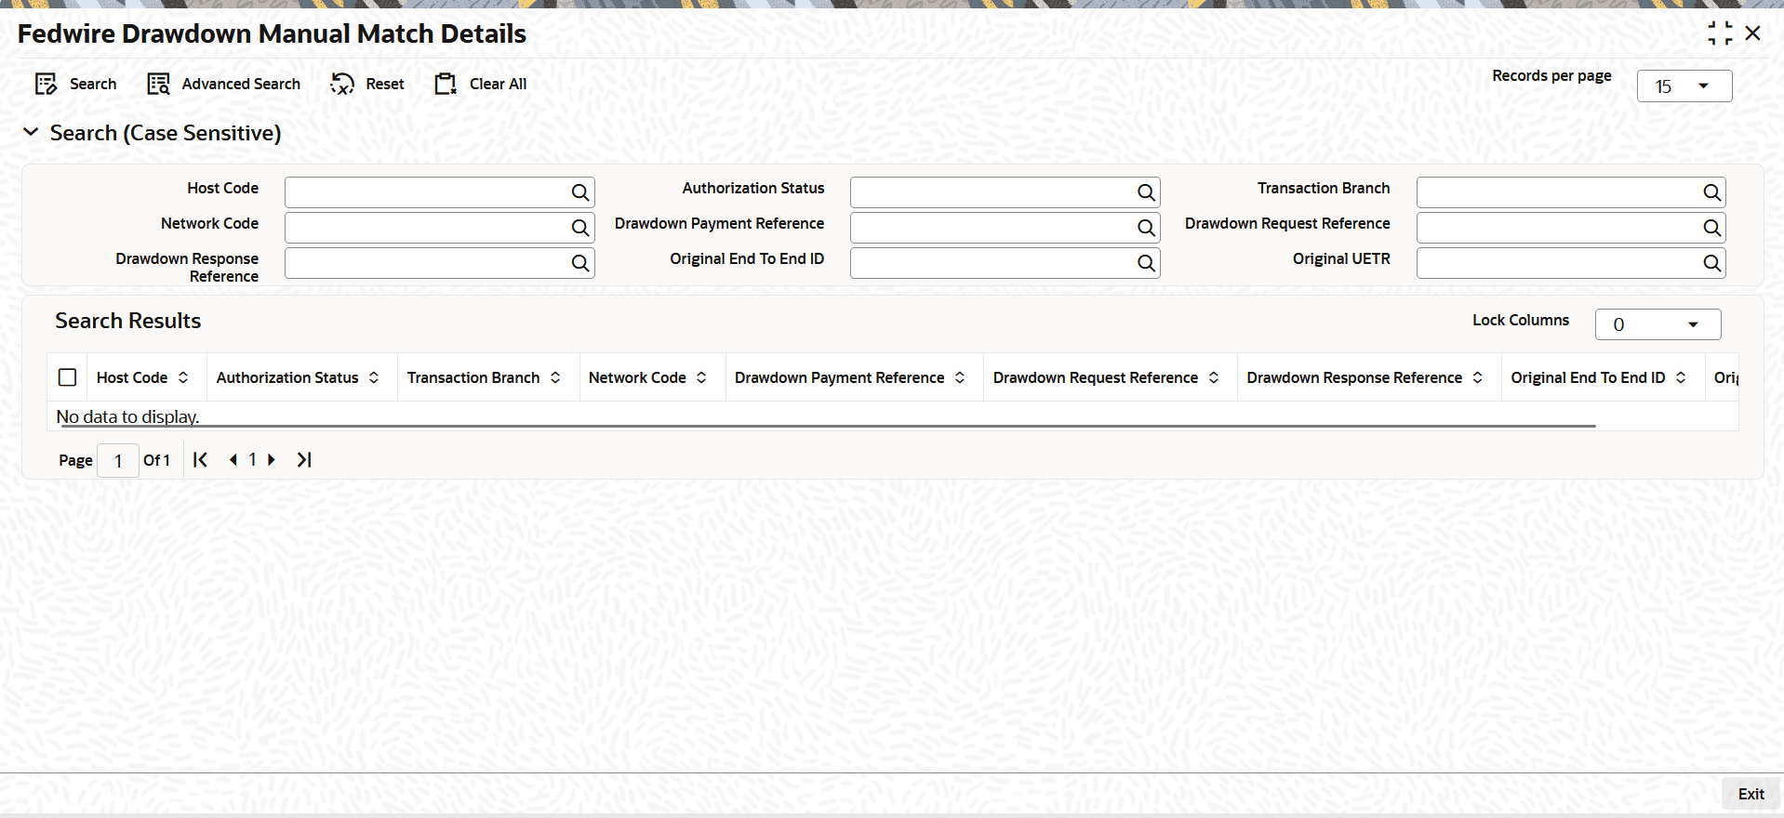This screenshot has height=818, width=1784.
Task: Open Drawdown Response Reference lookup magnifier
Action: (x=580, y=263)
